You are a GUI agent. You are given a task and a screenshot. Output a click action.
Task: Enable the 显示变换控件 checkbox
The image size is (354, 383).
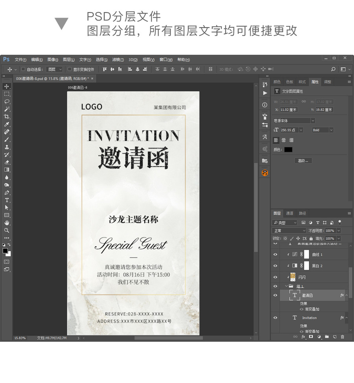[x=69, y=69]
